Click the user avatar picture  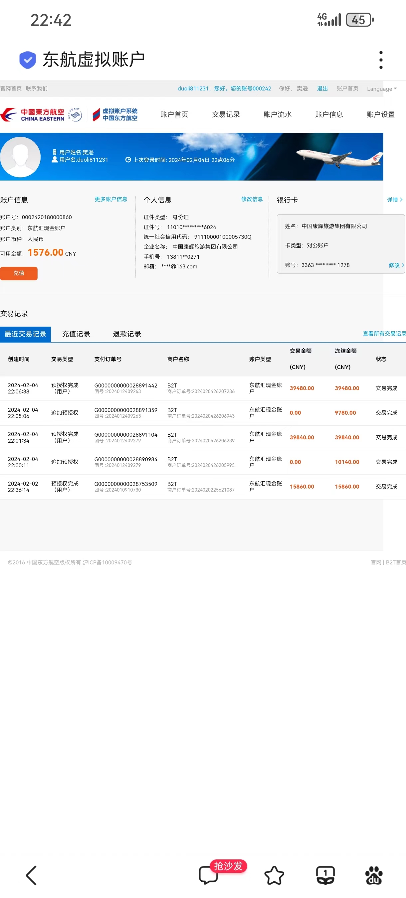click(20, 157)
